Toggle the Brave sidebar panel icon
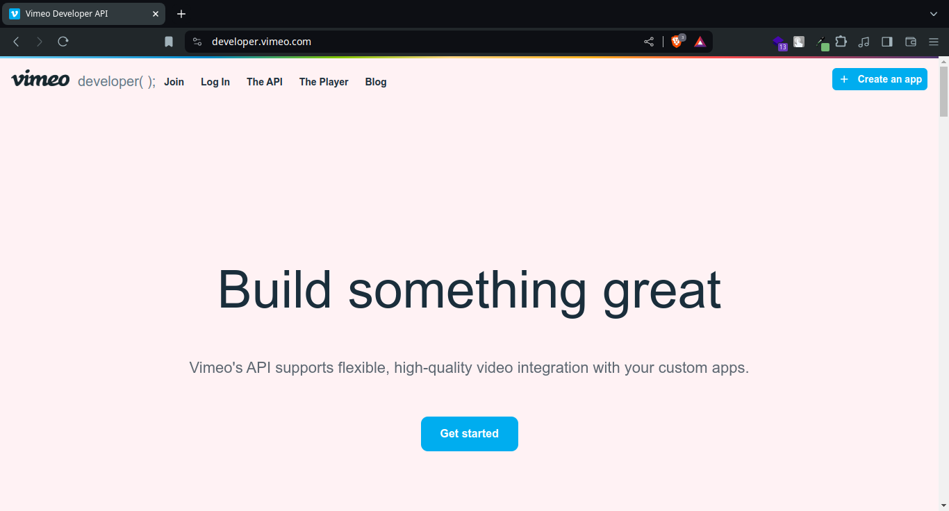Image resolution: width=949 pixels, height=511 pixels. 886,42
